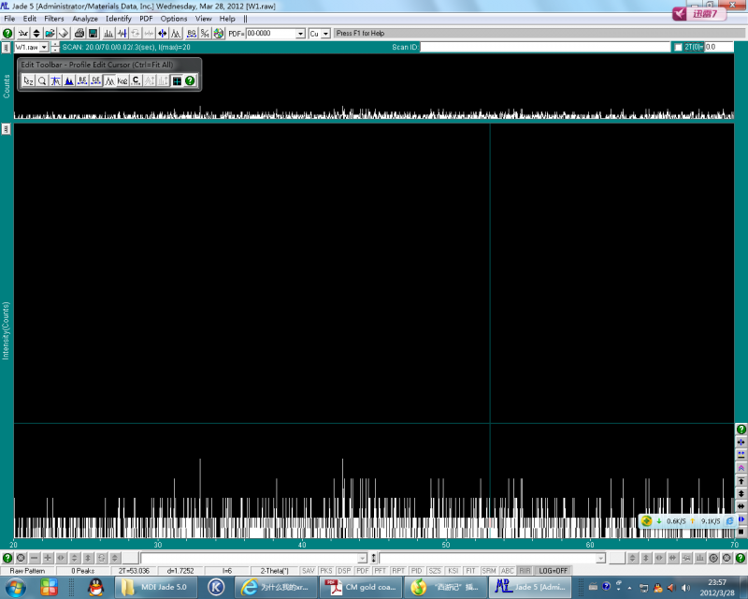Select the zoom magnifier tool in Edit Toolbar

click(x=42, y=80)
